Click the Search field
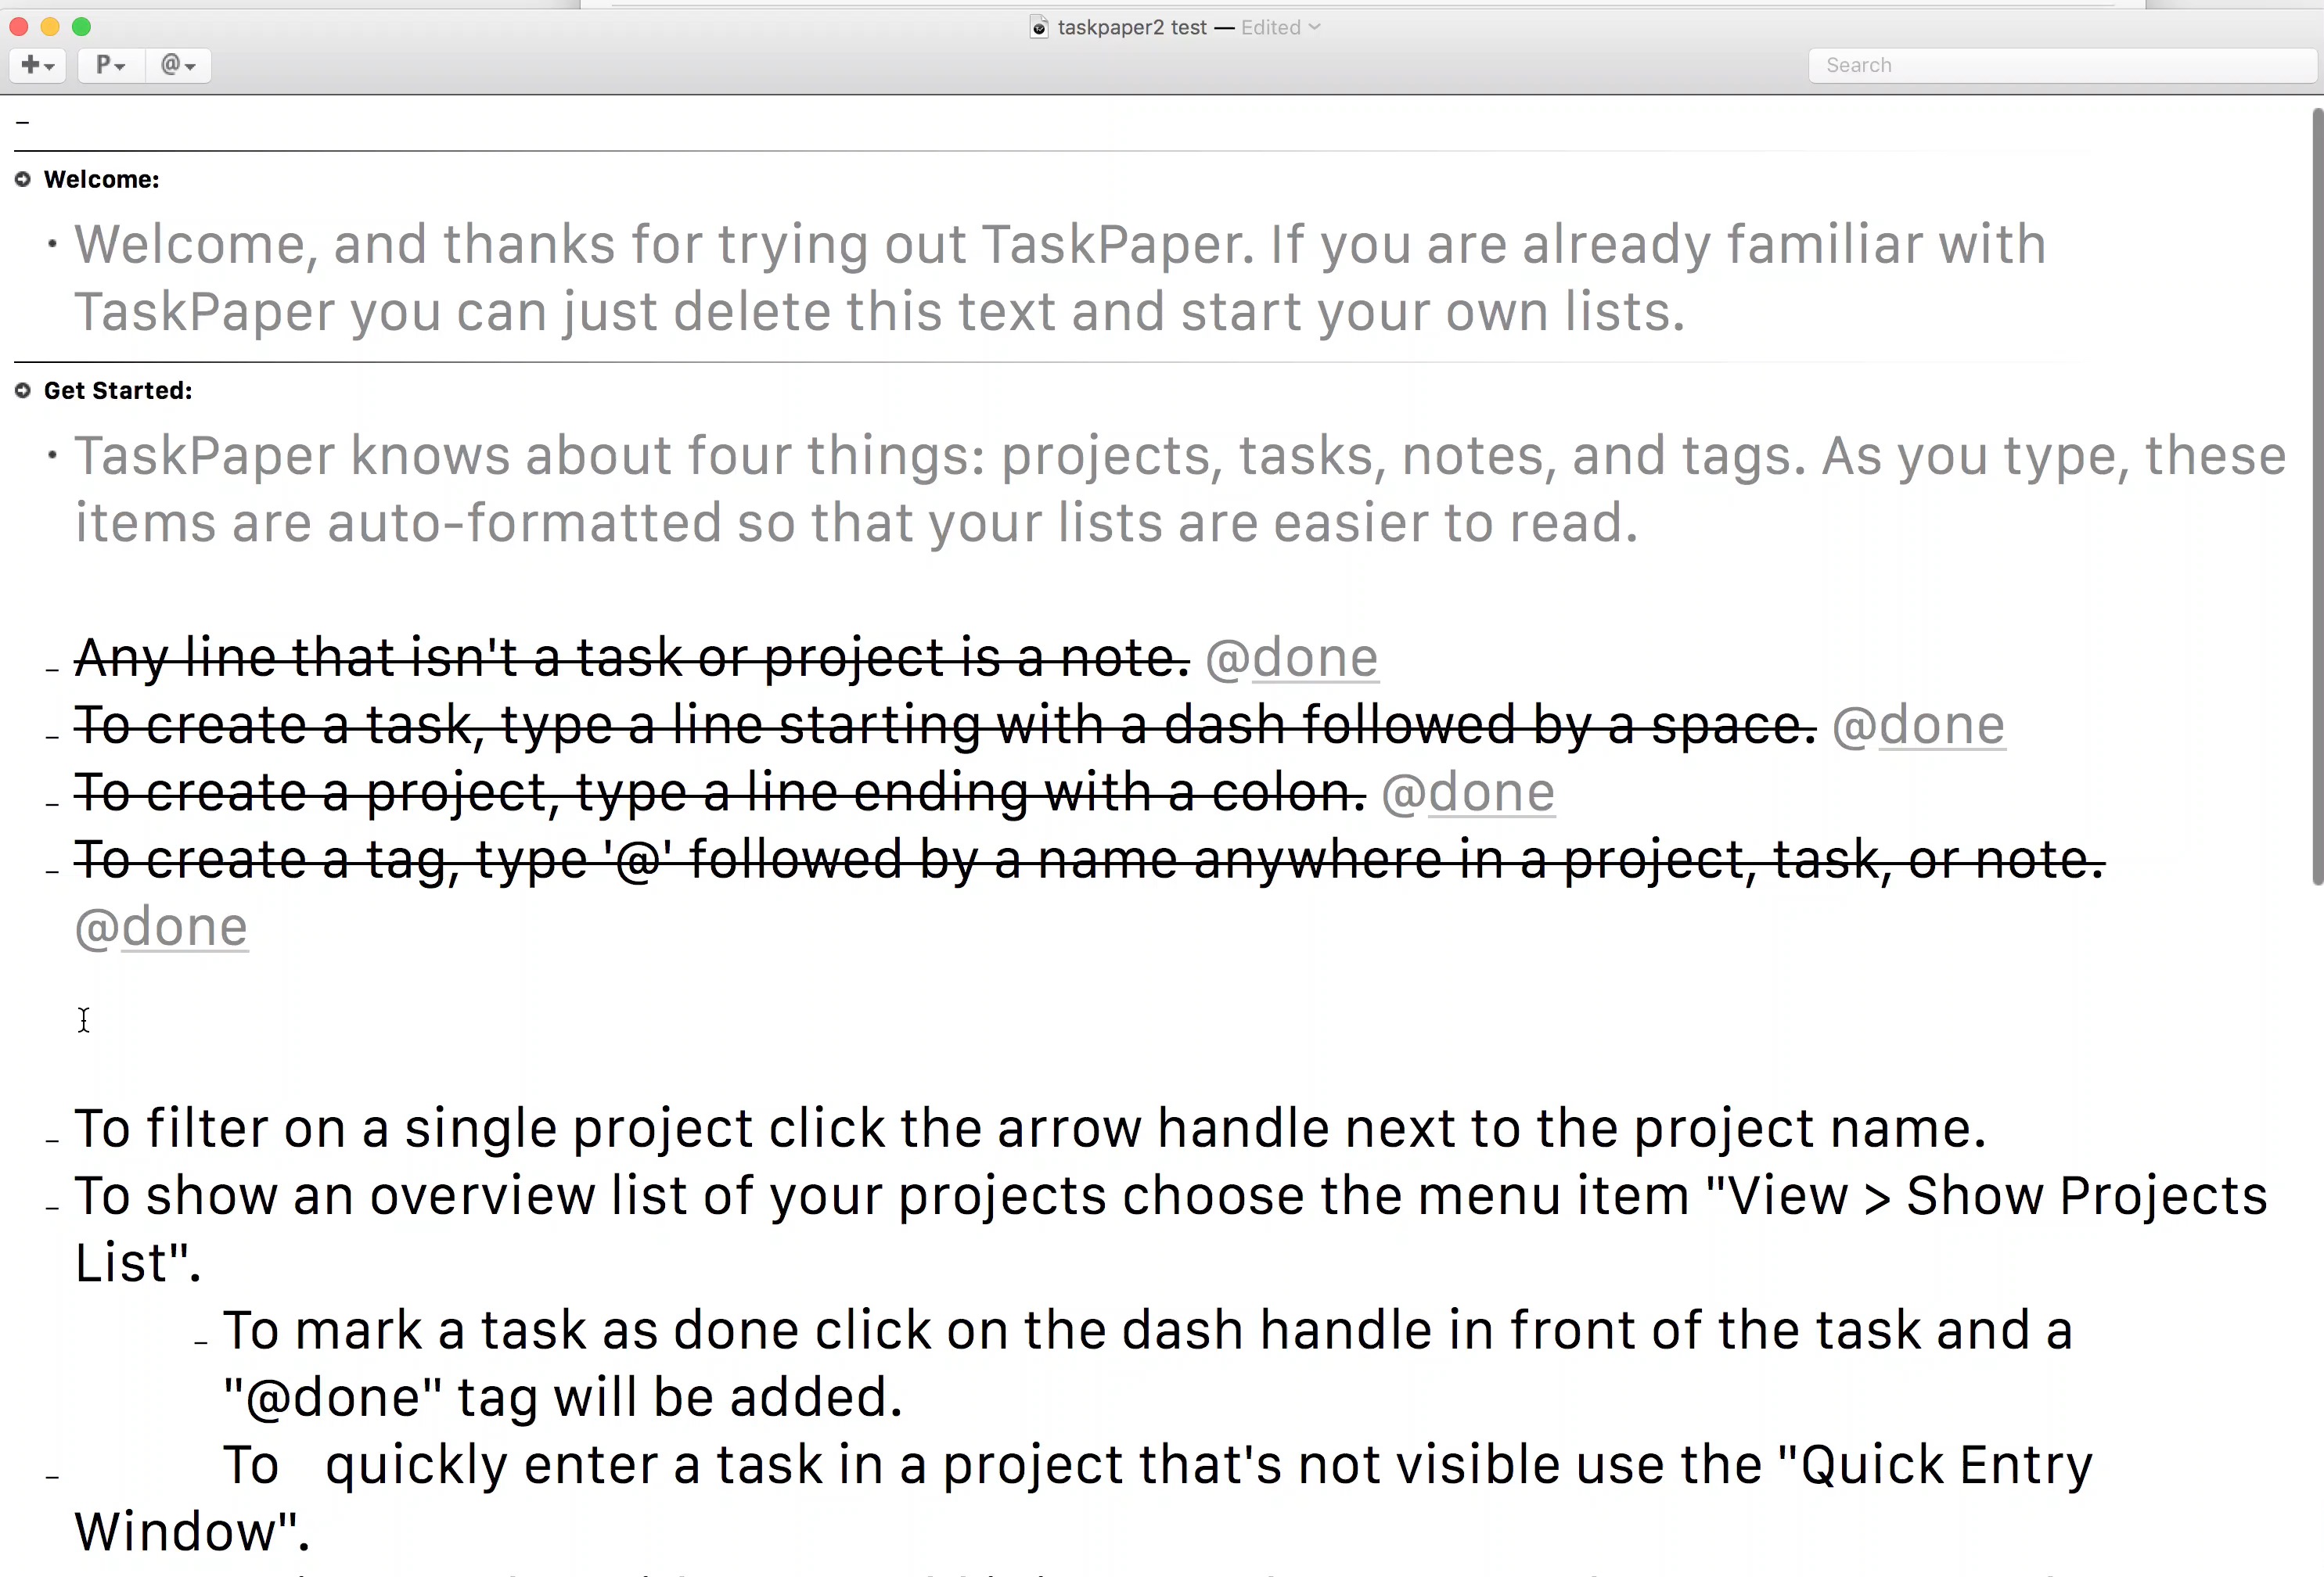 pyautogui.click(x=2061, y=65)
